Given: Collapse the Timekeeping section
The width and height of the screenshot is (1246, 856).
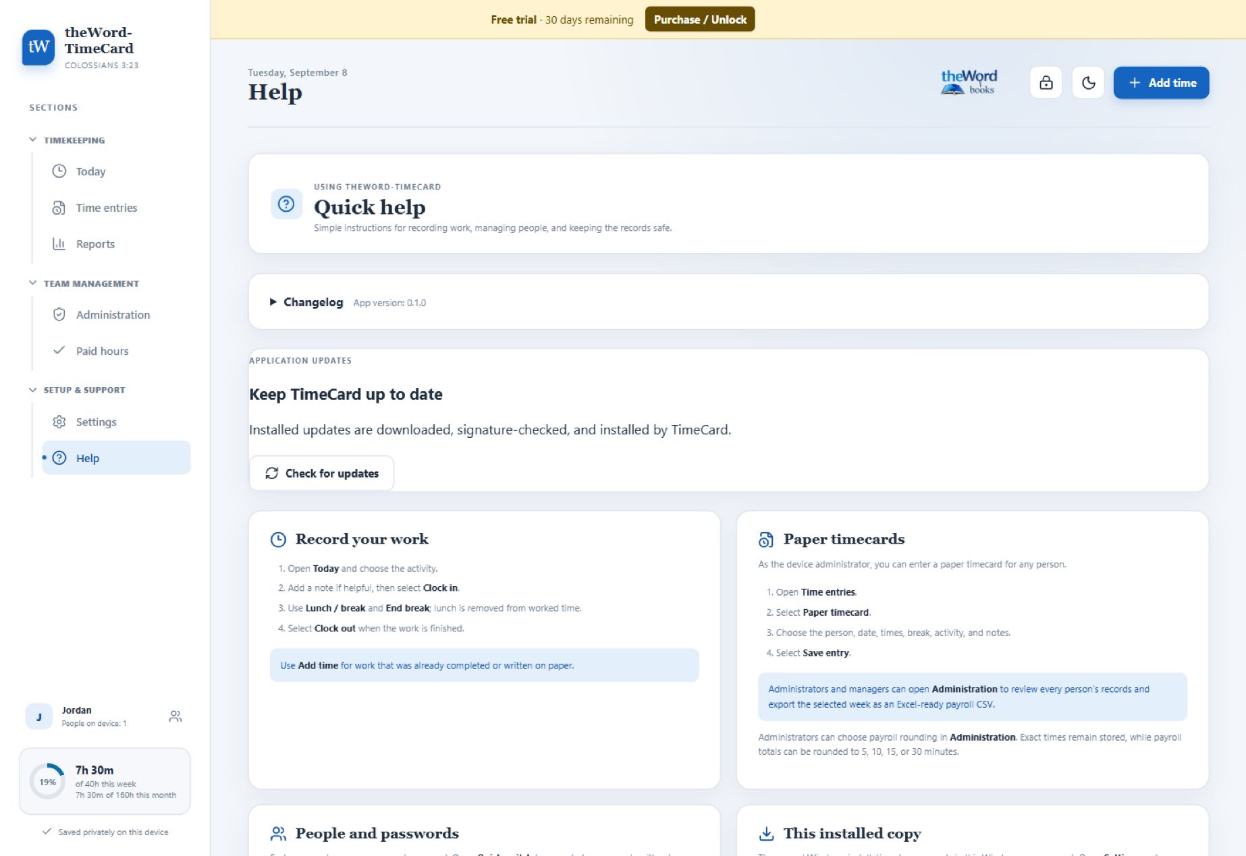Looking at the screenshot, I should pos(67,140).
